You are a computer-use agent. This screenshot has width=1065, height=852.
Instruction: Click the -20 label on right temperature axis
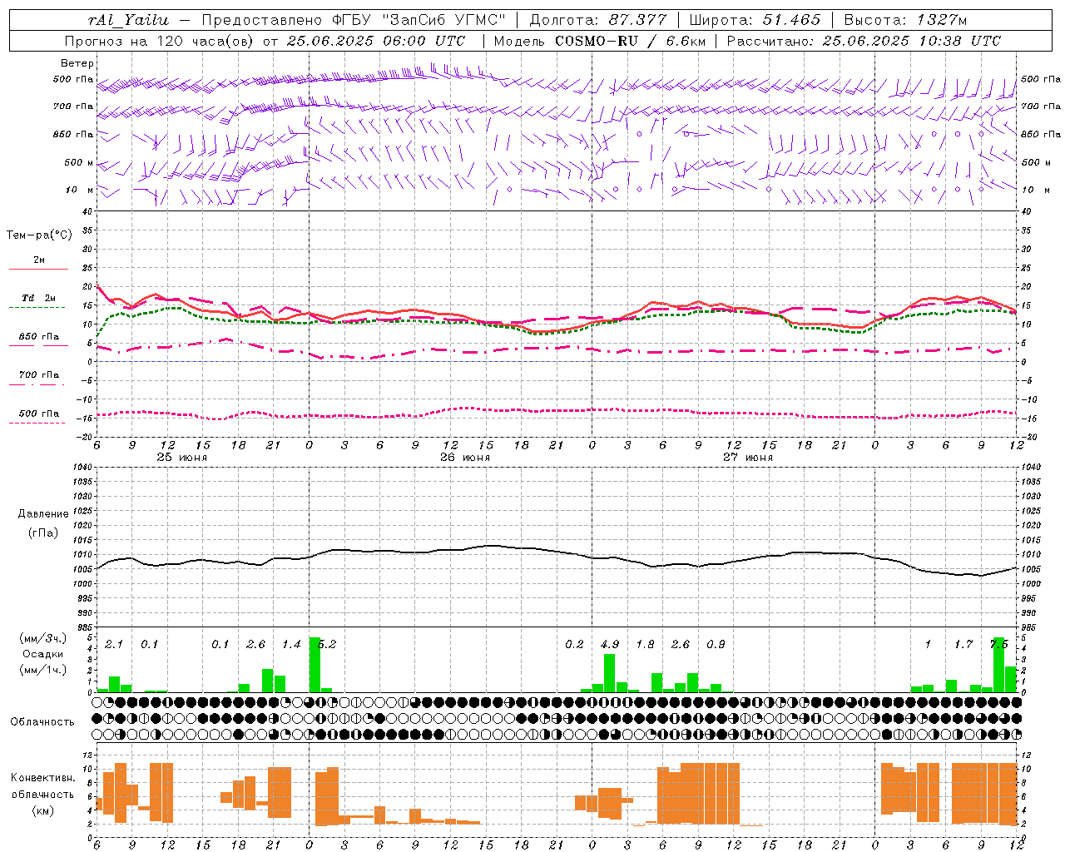[1028, 437]
